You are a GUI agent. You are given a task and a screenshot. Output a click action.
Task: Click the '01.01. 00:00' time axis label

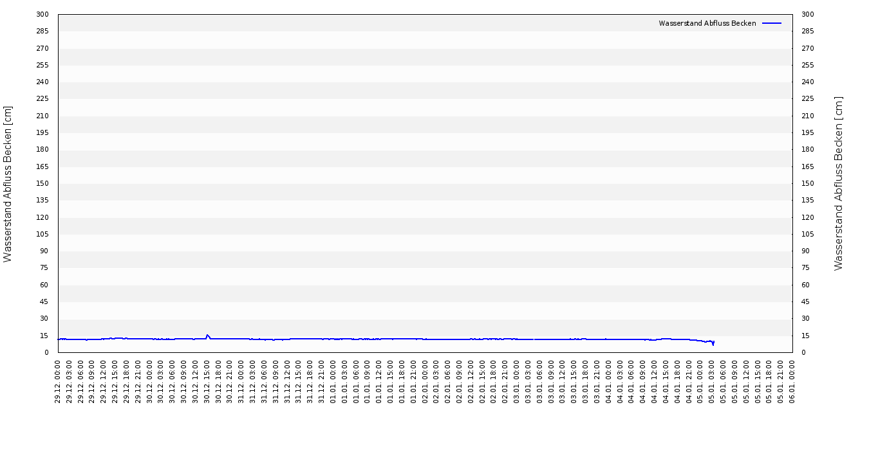(x=333, y=381)
